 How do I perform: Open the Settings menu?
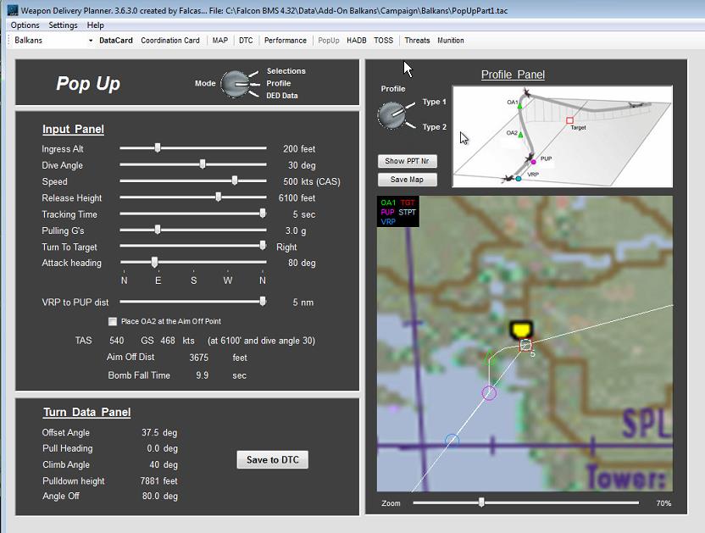tap(64, 25)
